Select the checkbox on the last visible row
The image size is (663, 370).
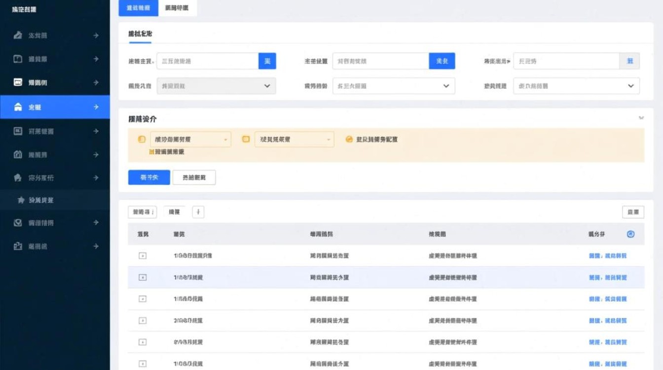[142, 364]
